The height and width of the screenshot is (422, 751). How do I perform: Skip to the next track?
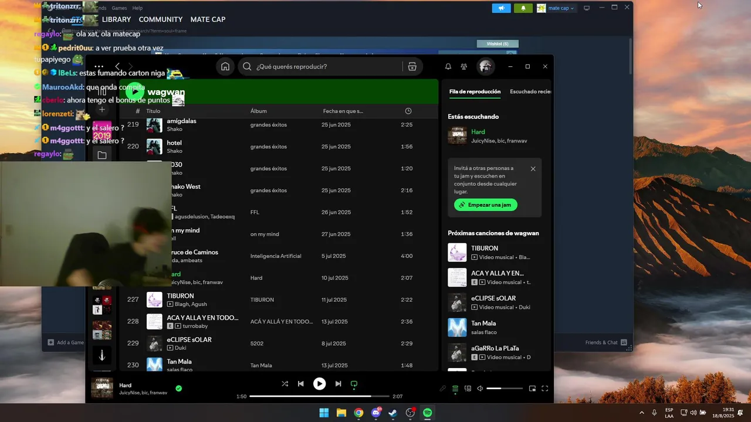point(338,384)
